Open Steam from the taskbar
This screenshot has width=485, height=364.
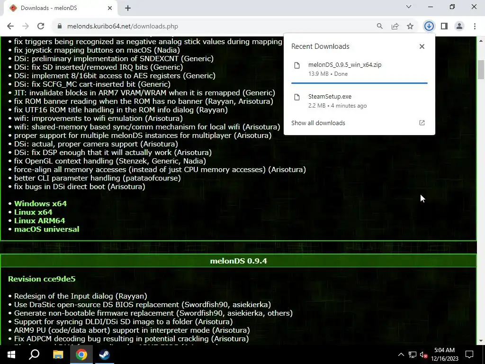105,355
